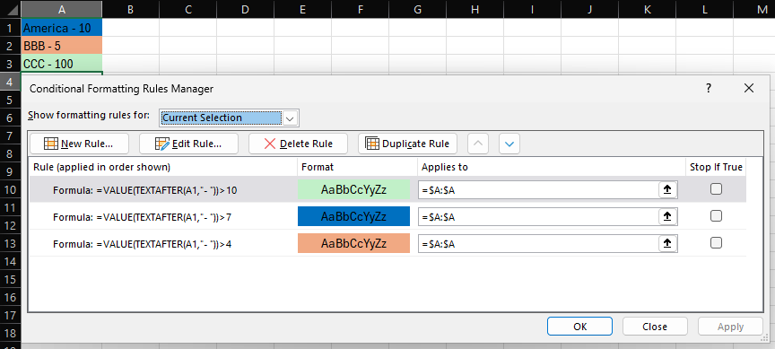
Task: Select row 1 header
Action: coord(10,28)
